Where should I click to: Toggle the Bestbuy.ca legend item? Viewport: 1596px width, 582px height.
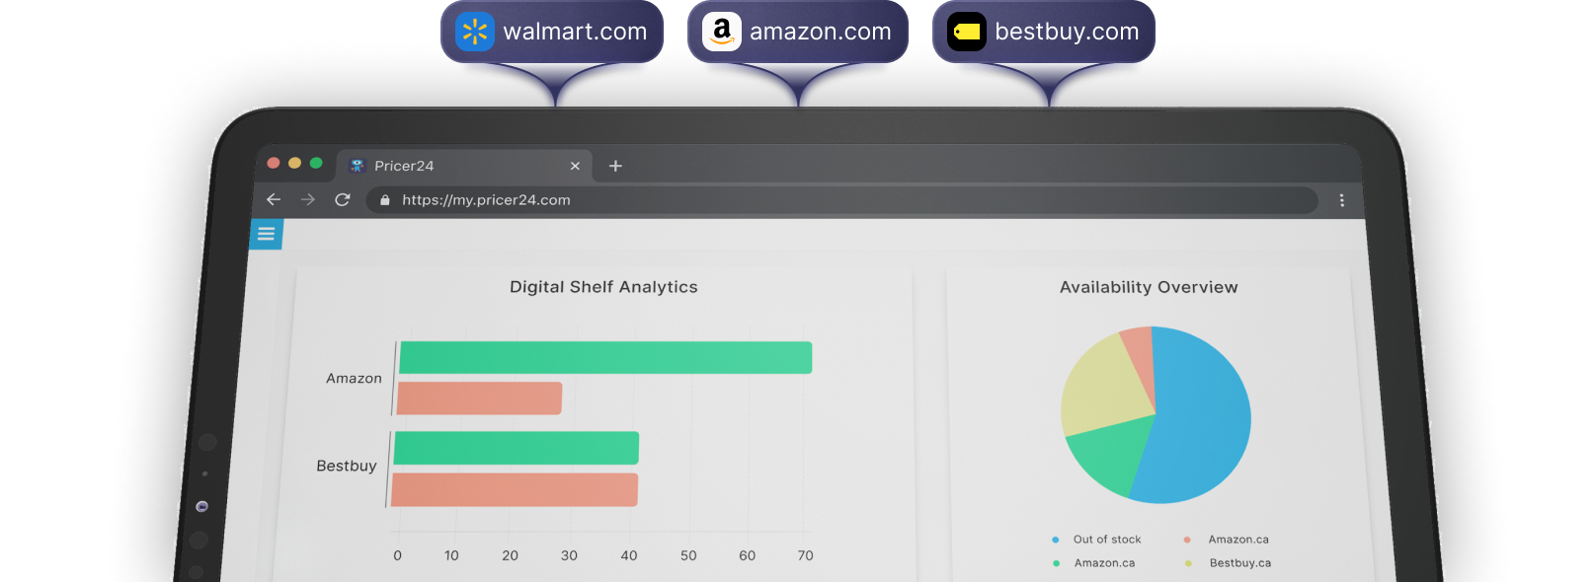(x=1228, y=563)
